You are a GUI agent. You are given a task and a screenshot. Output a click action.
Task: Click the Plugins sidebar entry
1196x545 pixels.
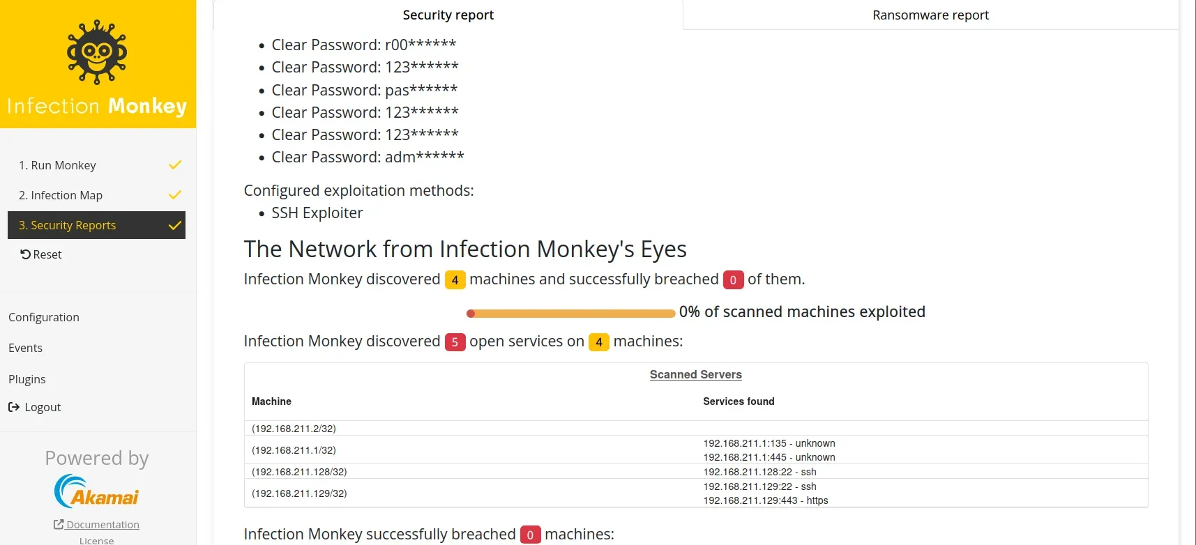click(x=27, y=379)
